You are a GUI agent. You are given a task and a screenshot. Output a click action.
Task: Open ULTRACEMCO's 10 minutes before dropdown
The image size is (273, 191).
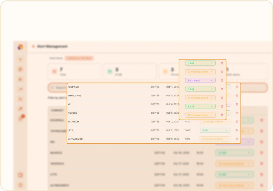(215, 139)
